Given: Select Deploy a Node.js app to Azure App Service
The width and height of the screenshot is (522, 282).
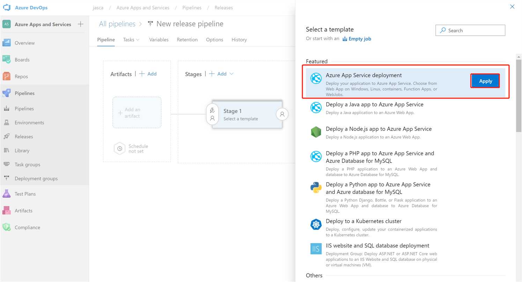Looking at the screenshot, I should [379, 129].
